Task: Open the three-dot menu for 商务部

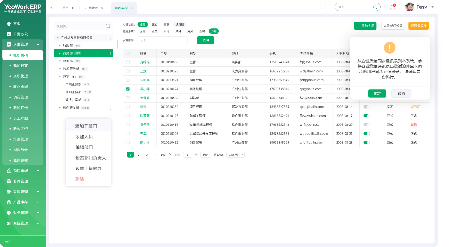Action: pos(110,54)
